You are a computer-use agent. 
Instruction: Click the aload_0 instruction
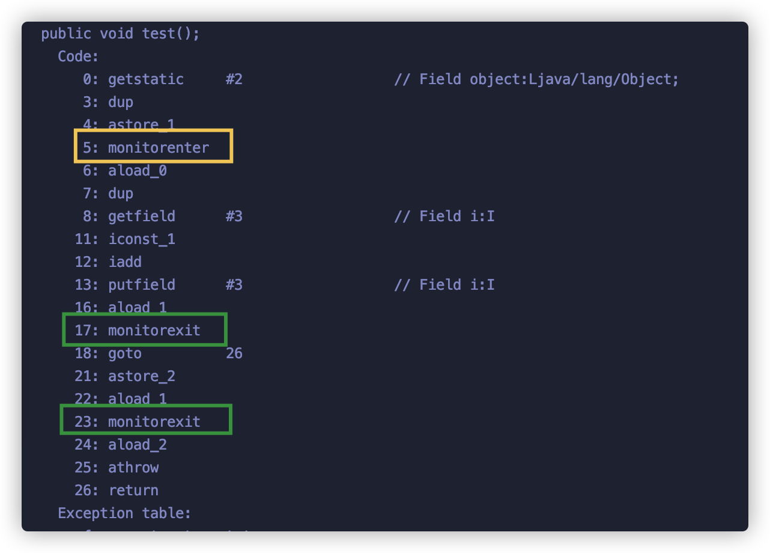(138, 170)
